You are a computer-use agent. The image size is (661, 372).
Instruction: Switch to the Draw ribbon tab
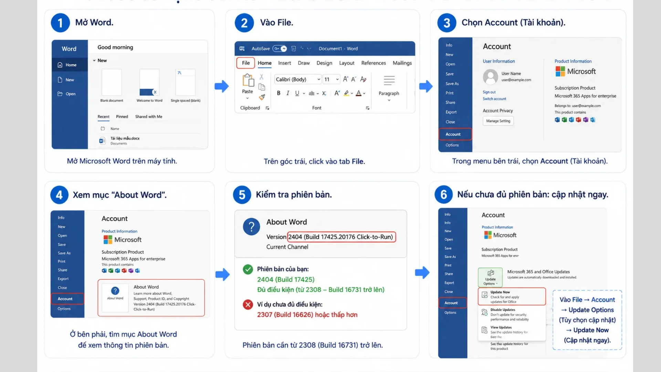click(304, 63)
